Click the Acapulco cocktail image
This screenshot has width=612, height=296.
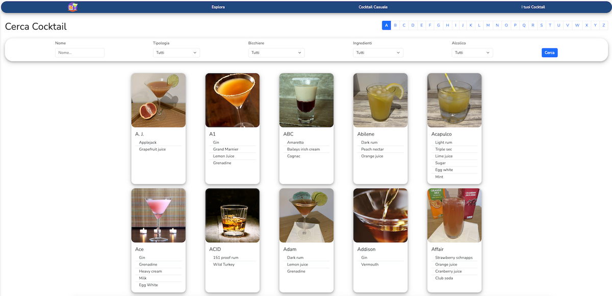(x=454, y=100)
